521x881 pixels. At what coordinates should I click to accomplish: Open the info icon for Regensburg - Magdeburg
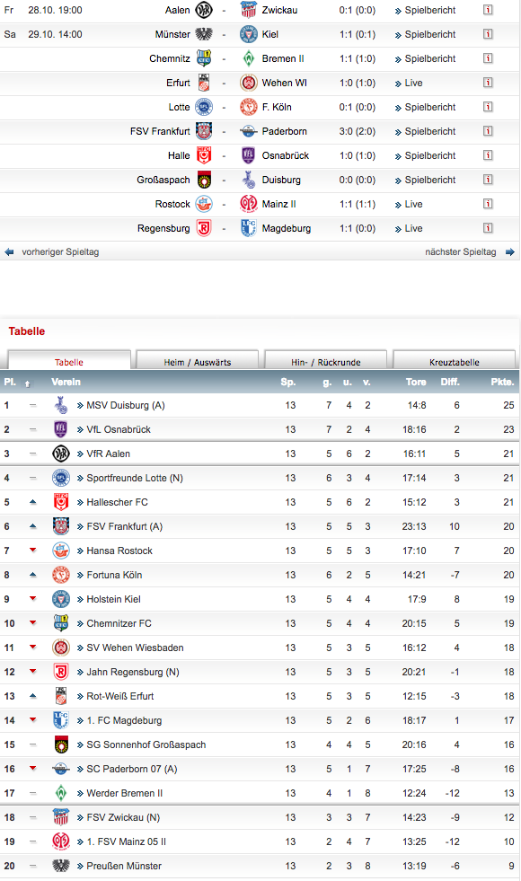pyautogui.click(x=488, y=228)
